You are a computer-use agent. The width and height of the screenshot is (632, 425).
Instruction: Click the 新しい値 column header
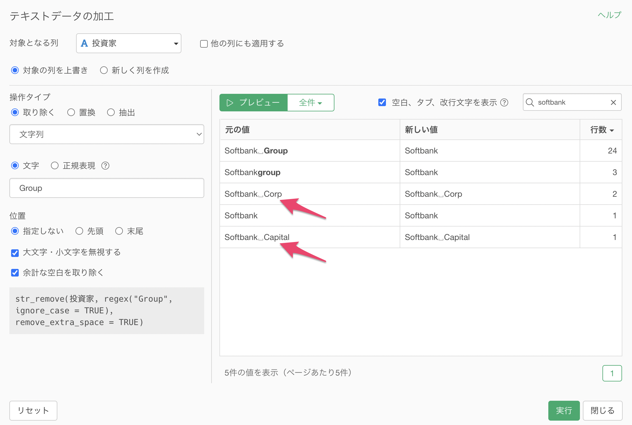[x=490, y=130]
